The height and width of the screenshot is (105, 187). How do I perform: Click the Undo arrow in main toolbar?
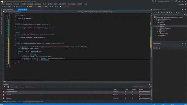tap(20, 6)
